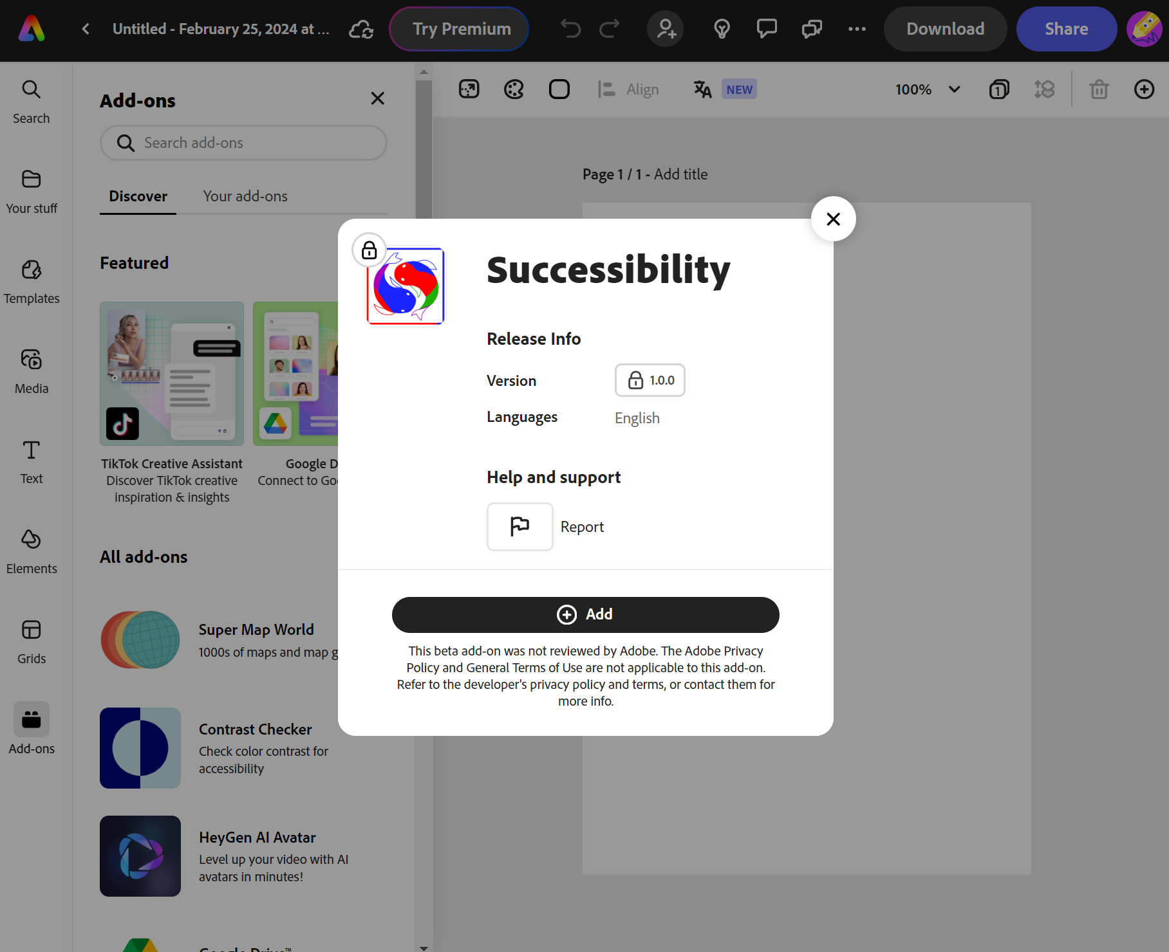Open Search in the left sidebar

coord(32,102)
